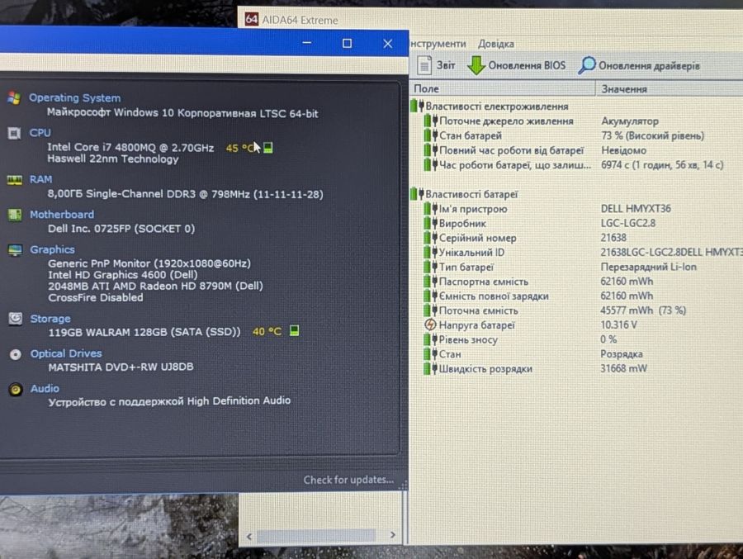
Task: Open the Optical Drives section link
Action: point(66,353)
